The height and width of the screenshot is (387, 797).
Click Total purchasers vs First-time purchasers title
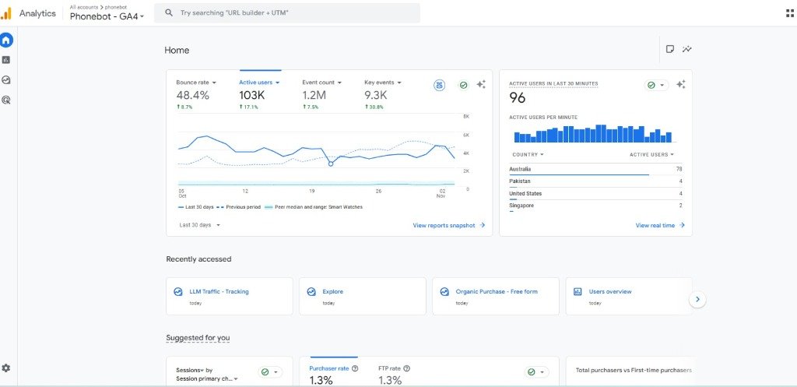(x=634, y=370)
